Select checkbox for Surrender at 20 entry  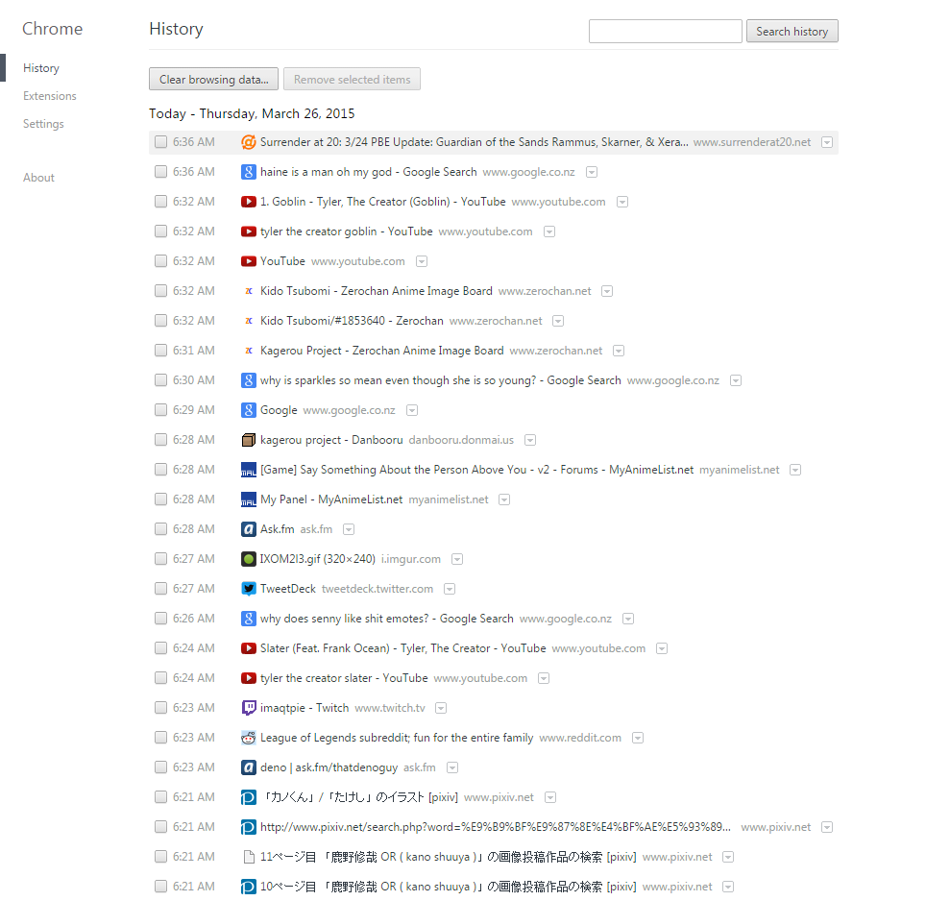[160, 142]
